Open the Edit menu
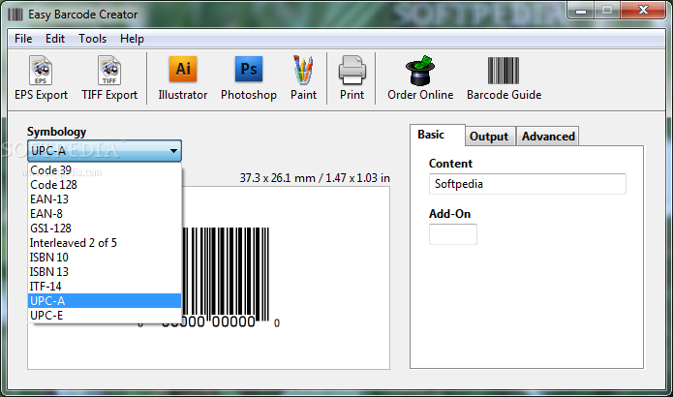The height and width of the screenshot is (397, 673). pos(55,39)
